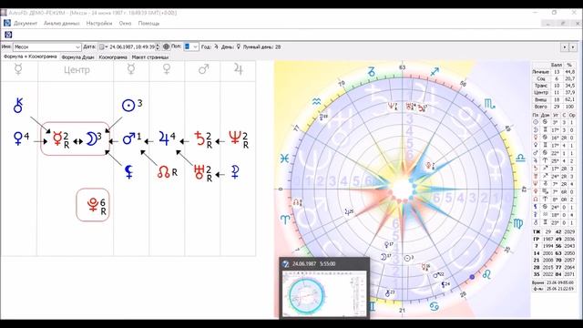Click the Aries sign on the chart wheel

click(285, 219)
